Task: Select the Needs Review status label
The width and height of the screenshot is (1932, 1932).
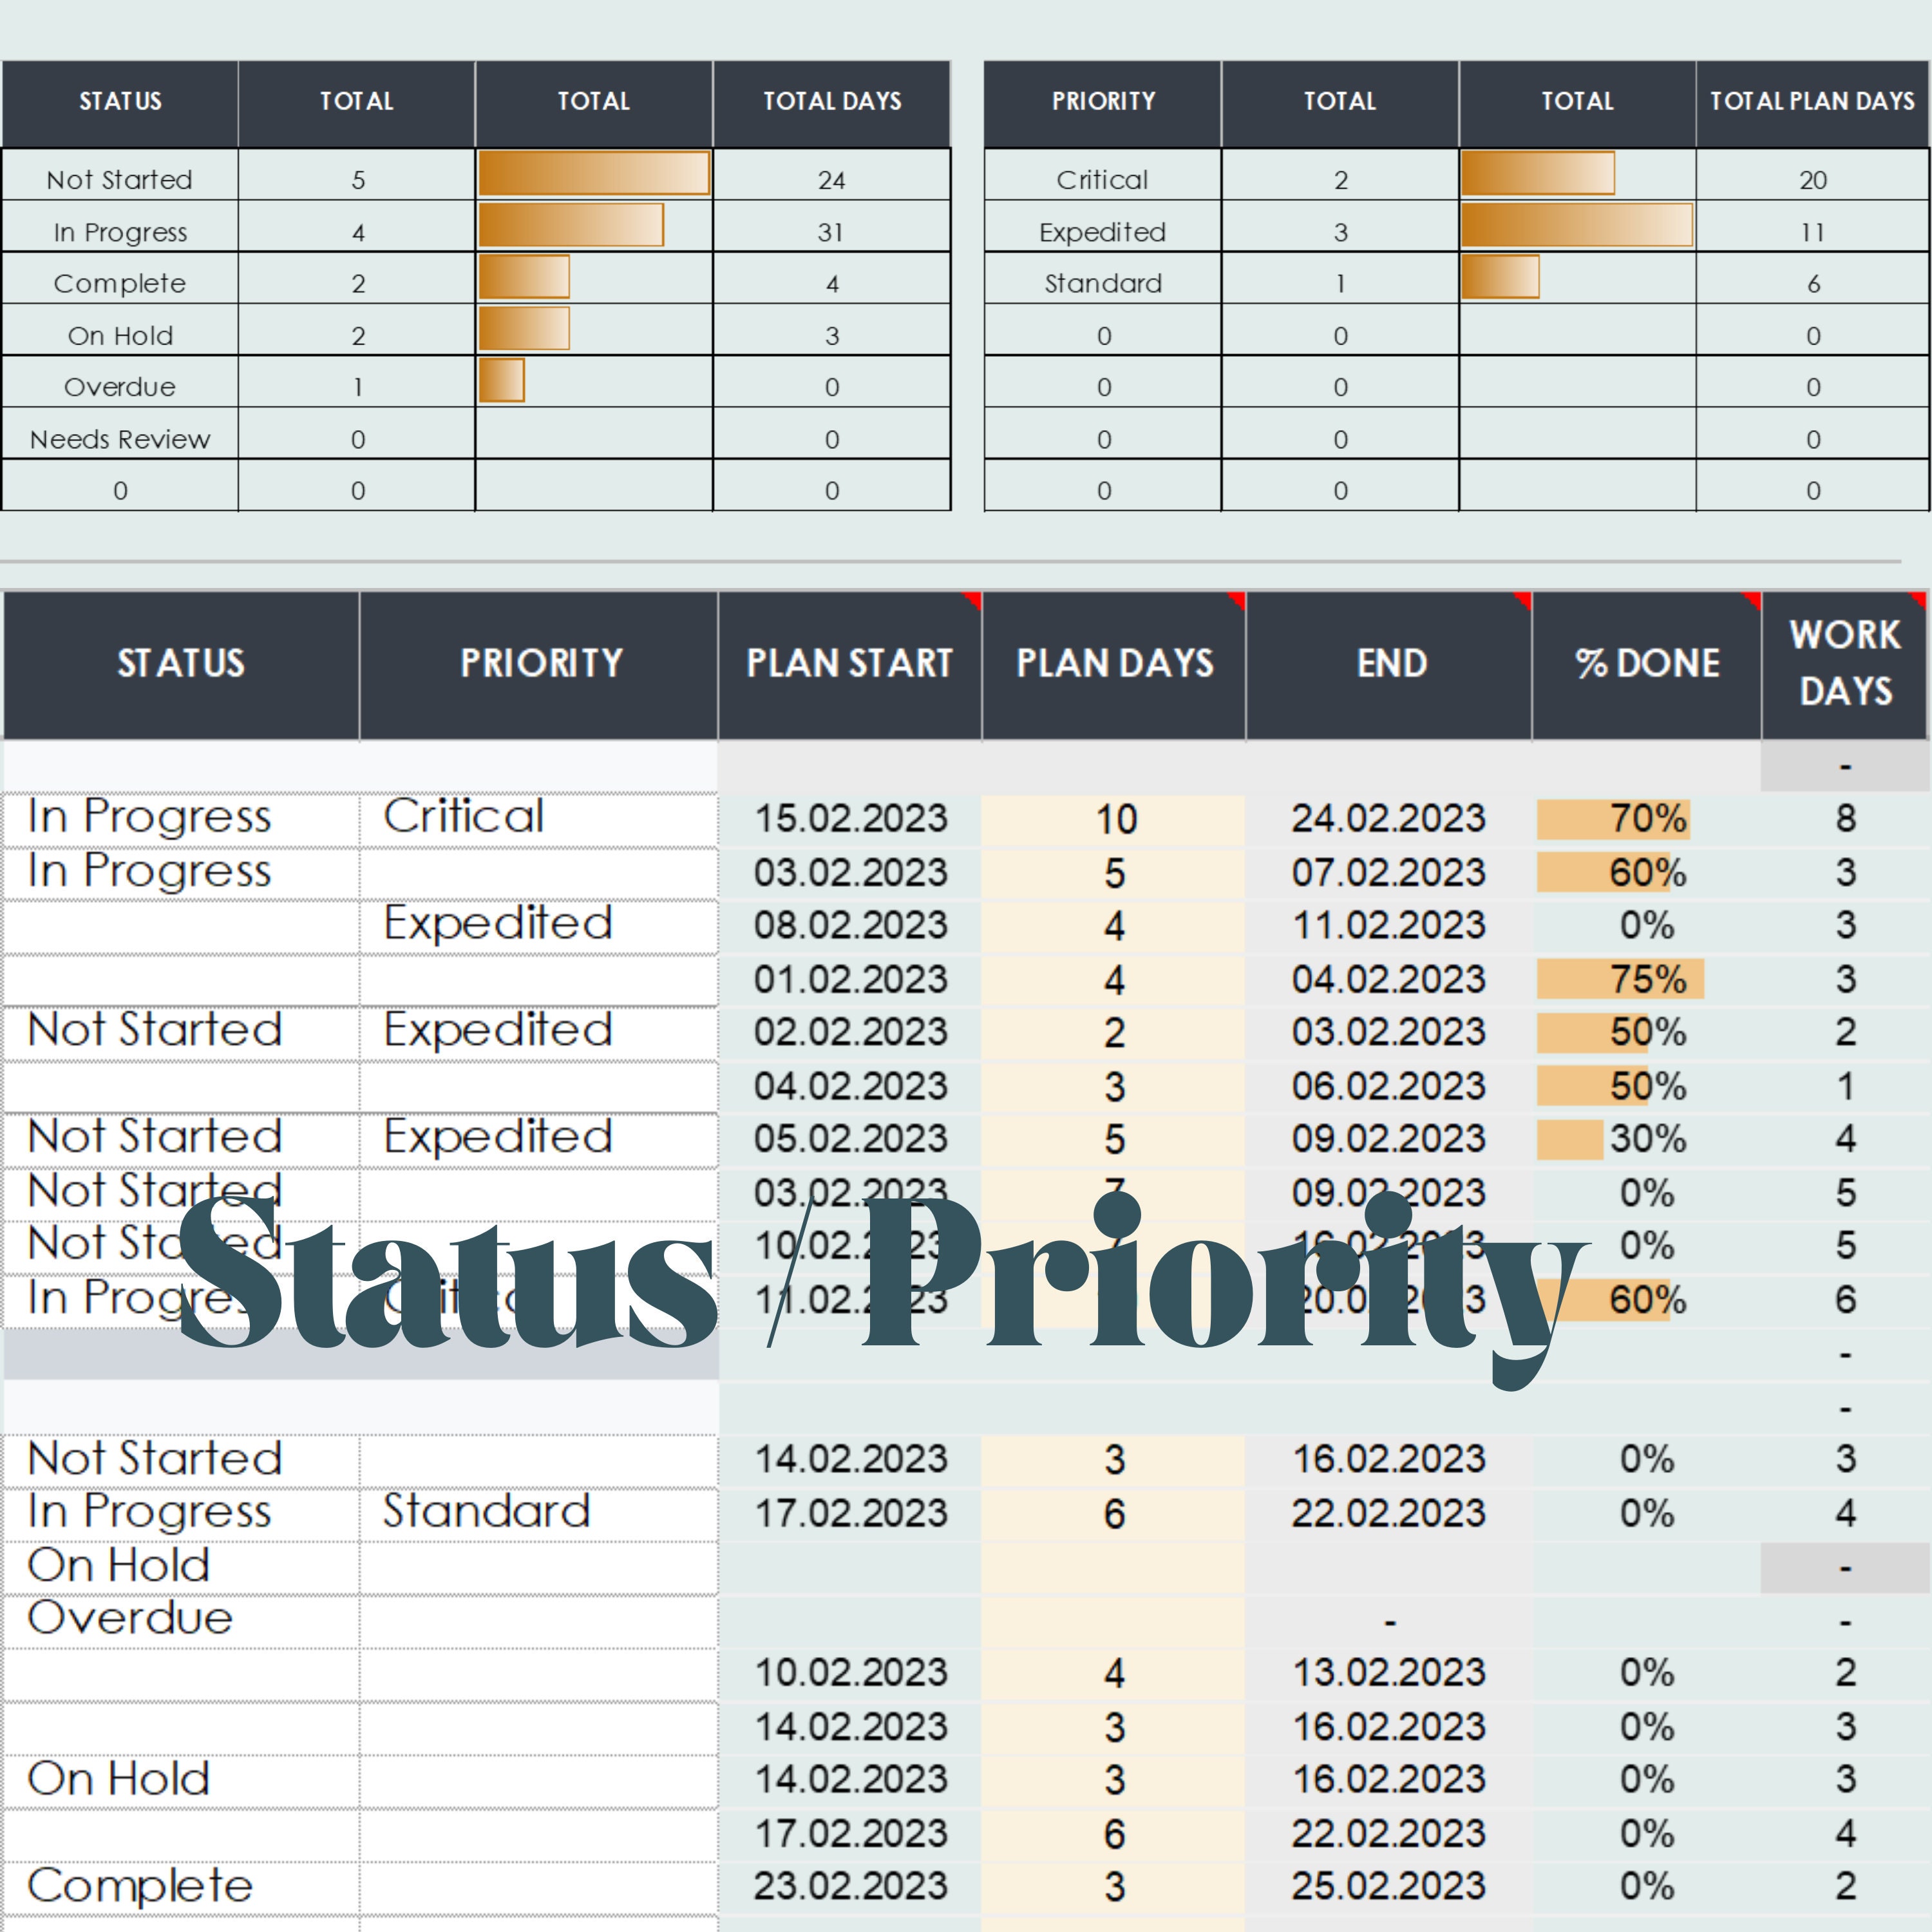Action: point(120,439)
